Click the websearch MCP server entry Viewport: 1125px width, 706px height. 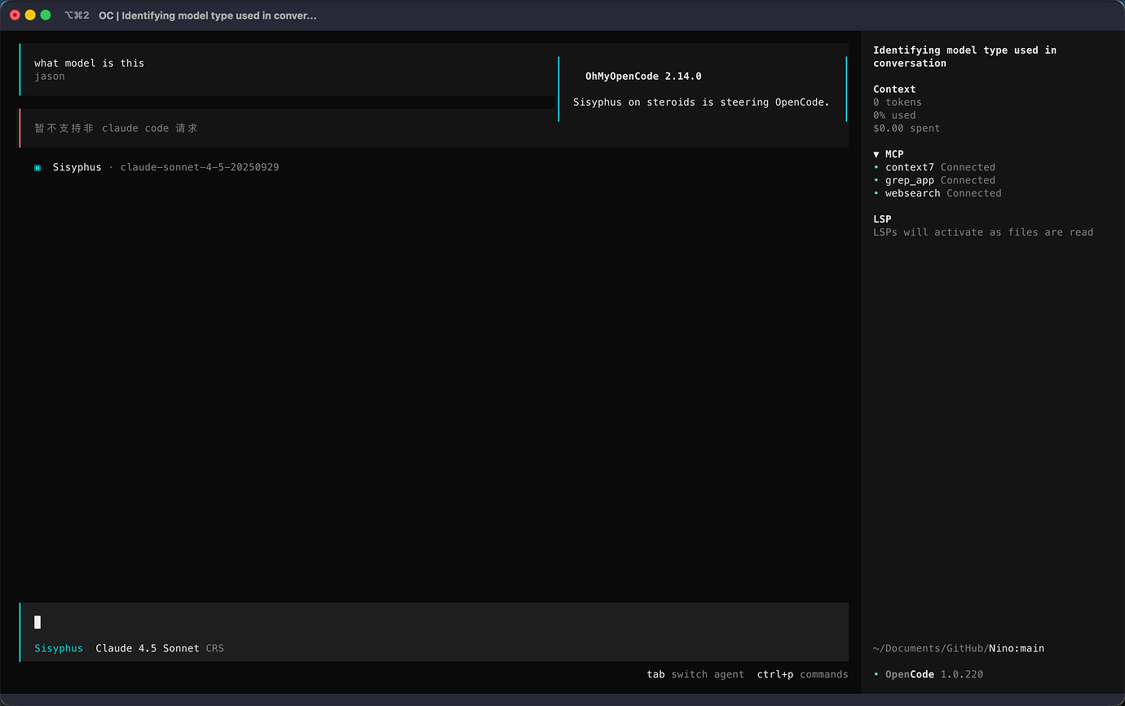coord(937,193)
